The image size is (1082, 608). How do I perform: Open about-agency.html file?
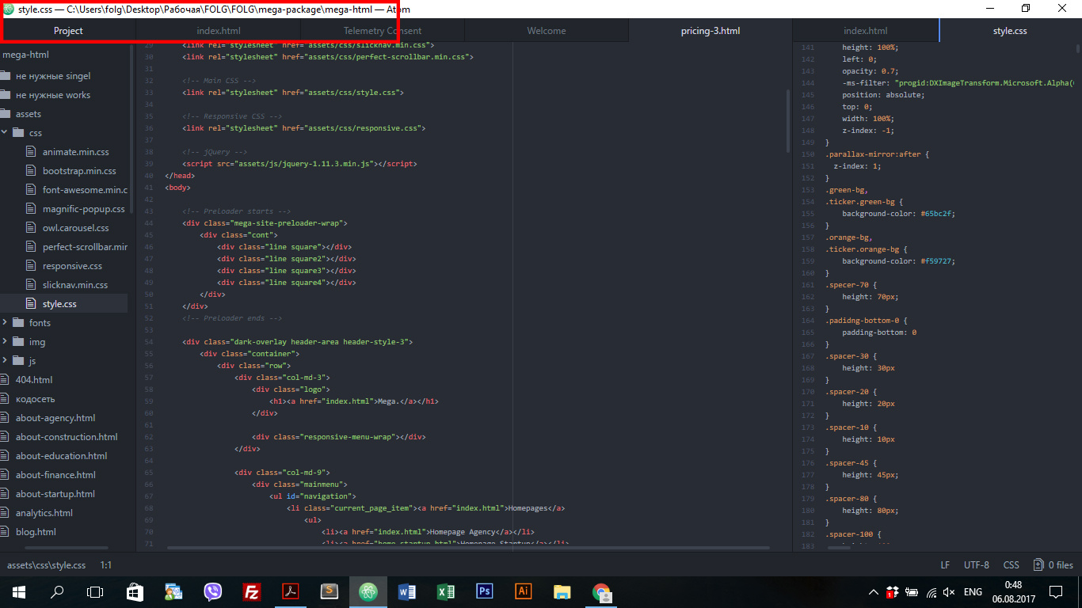[55, 418]
